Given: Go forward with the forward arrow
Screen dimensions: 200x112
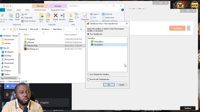Looking at the screenshot, I should (x=4, y=29).
